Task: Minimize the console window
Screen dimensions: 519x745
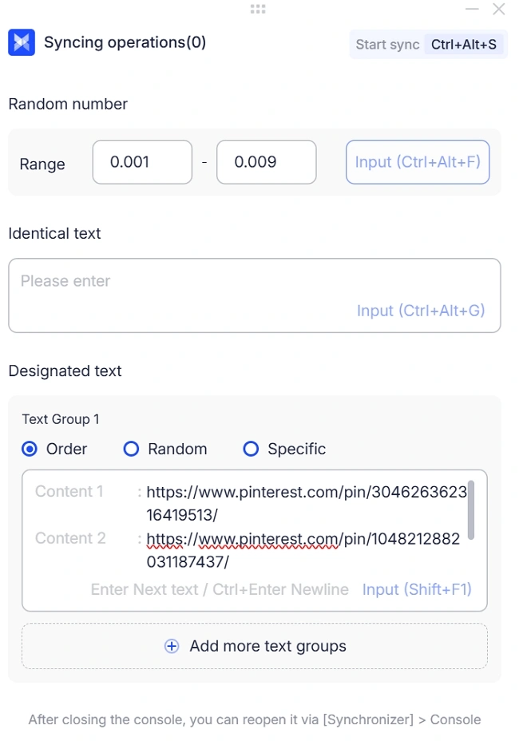Action: tap(472, 9)
